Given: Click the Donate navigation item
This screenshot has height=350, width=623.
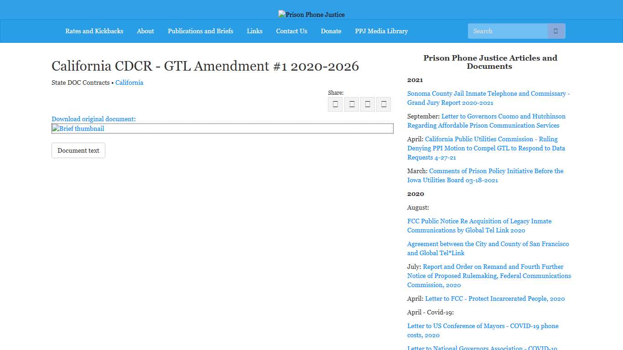Looking at the screenshot, I should [x=331, y=31].
